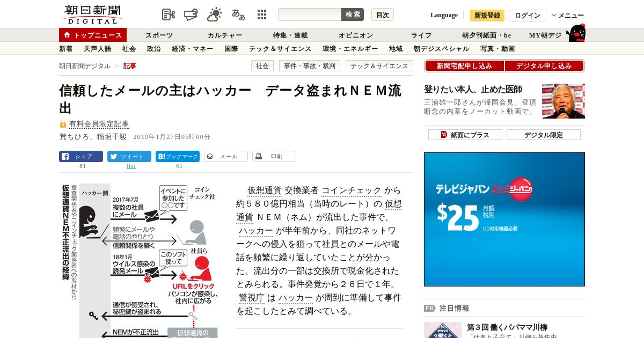Viewport: 644px width, 338px height.
Task: Open 国際 submenu item
Action: pos(231,49)
